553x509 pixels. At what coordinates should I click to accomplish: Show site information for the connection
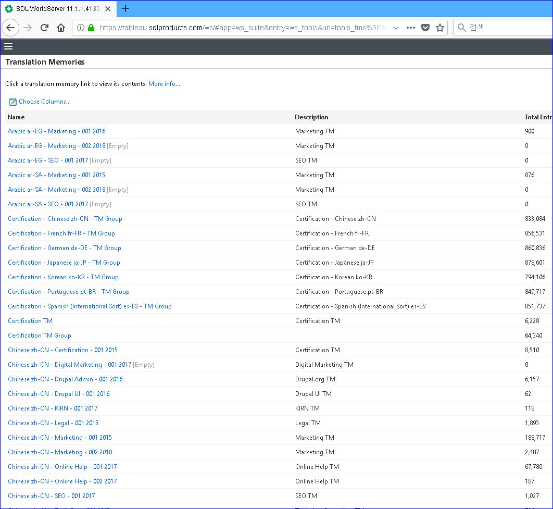[x=80, y=28]
